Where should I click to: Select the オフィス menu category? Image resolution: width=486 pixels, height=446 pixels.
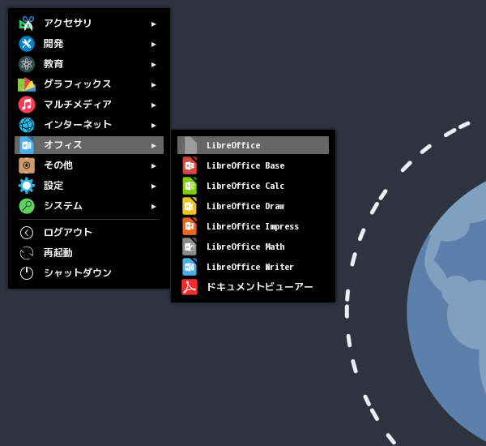[89, 145]
